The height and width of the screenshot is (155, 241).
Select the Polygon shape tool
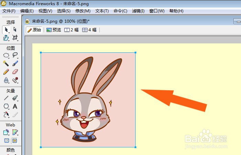pyautogui.click(x=6, y=106)
